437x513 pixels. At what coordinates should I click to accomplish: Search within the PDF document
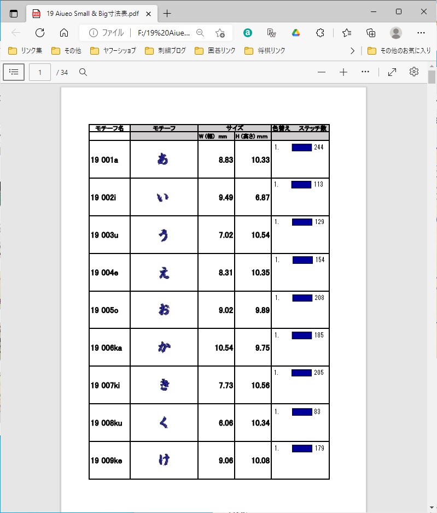[x=83, y=72]
